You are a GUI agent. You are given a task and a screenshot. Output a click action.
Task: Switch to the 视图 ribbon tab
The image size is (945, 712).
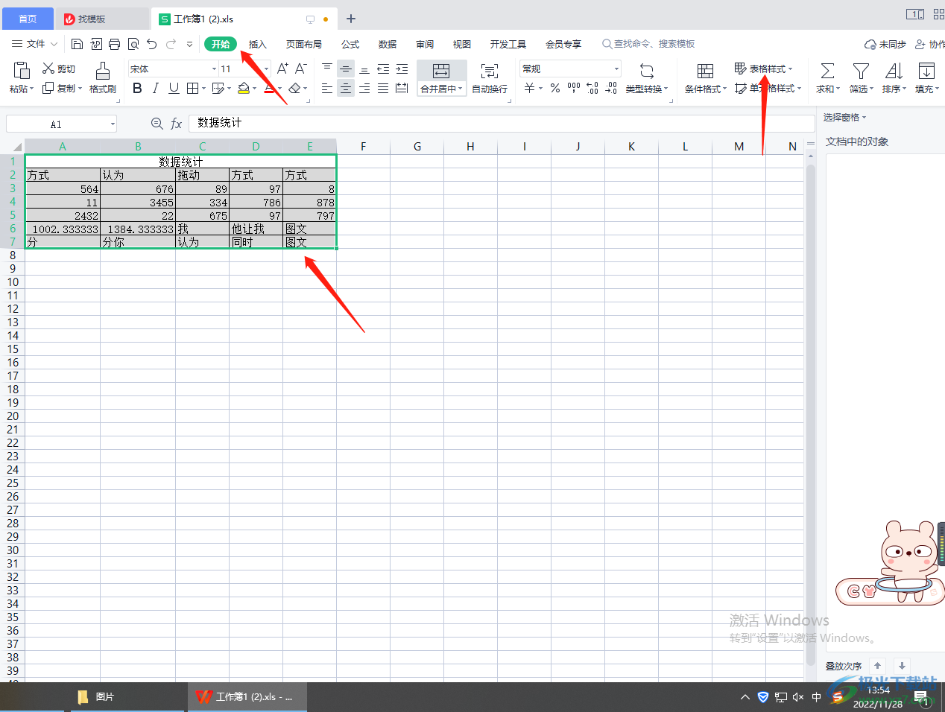tap(462, 44)
